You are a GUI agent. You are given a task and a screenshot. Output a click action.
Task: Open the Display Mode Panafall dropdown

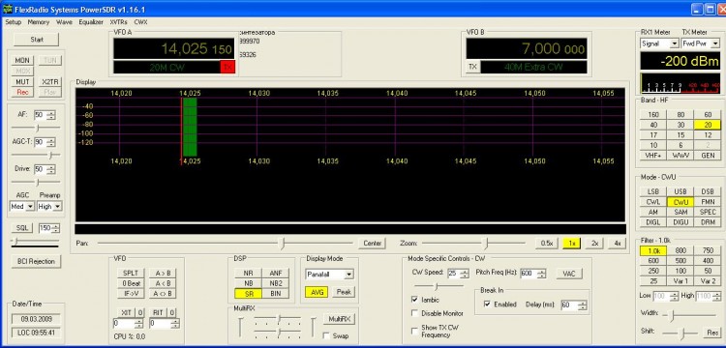[x=329, y=275]
